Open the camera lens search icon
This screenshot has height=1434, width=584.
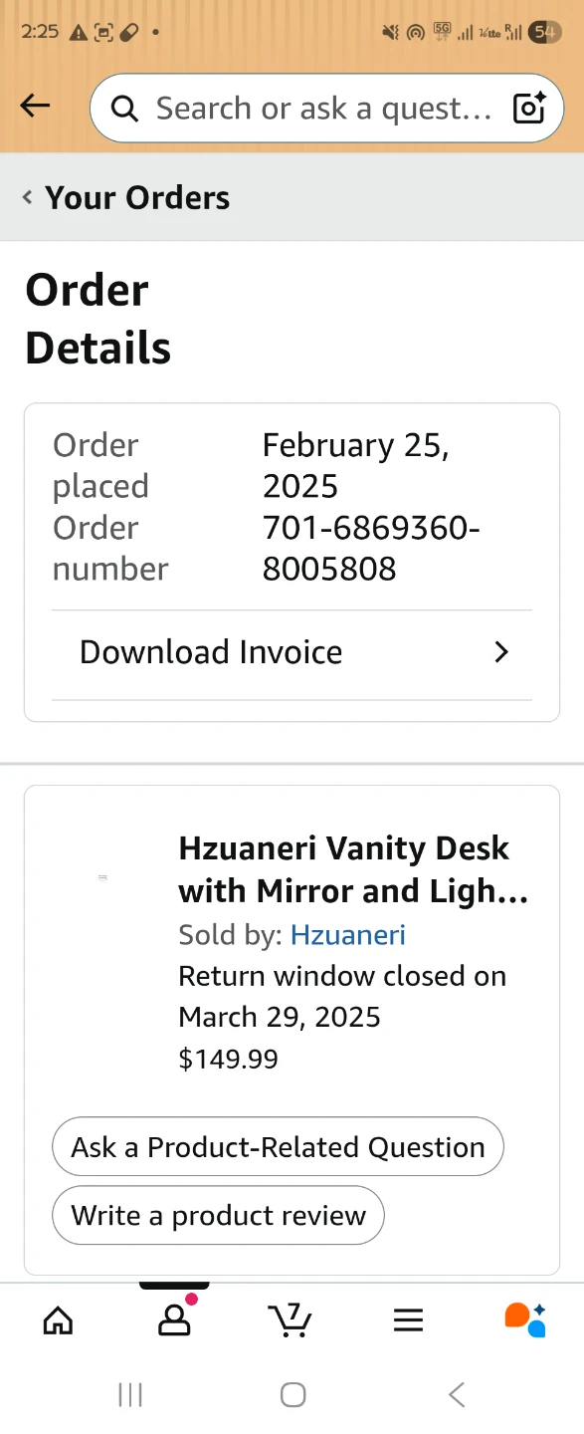[529, 108]
